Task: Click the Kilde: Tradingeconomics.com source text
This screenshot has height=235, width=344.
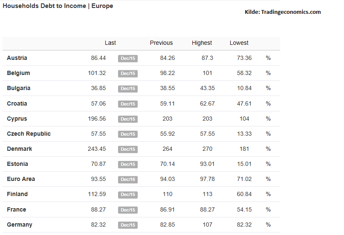Action: (x=283, y=12)
